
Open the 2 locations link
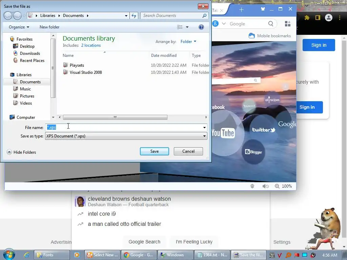click(91, 45)
